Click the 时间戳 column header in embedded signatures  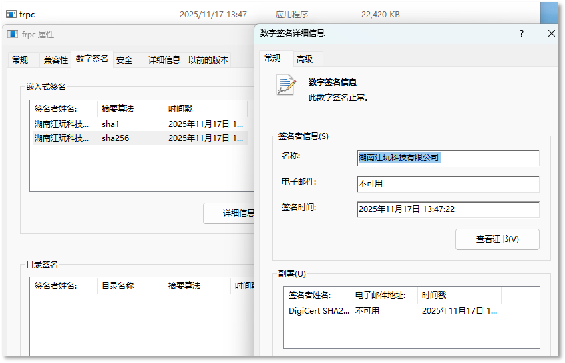point(206,108)
